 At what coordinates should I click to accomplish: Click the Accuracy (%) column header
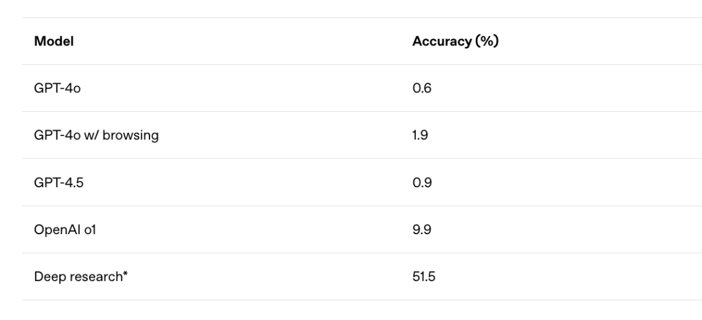tap(455, 42)
